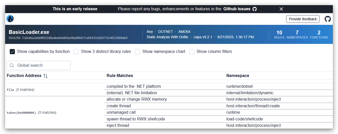Screen dimensions: 338x134
Task: Click 'spawn thread to RWX shellcode' rule
Action: coord(136,119)
